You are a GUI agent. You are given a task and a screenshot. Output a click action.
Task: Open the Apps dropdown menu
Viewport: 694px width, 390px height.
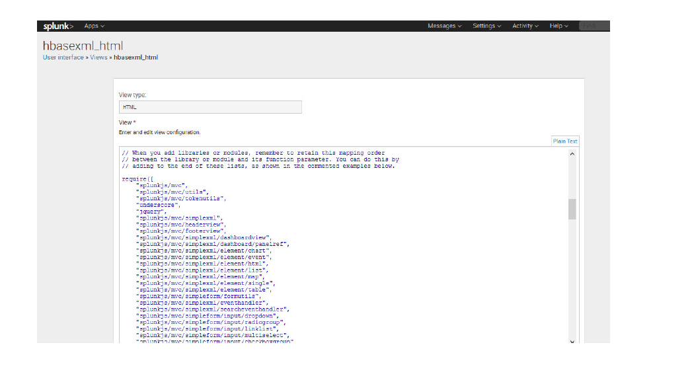94,26
